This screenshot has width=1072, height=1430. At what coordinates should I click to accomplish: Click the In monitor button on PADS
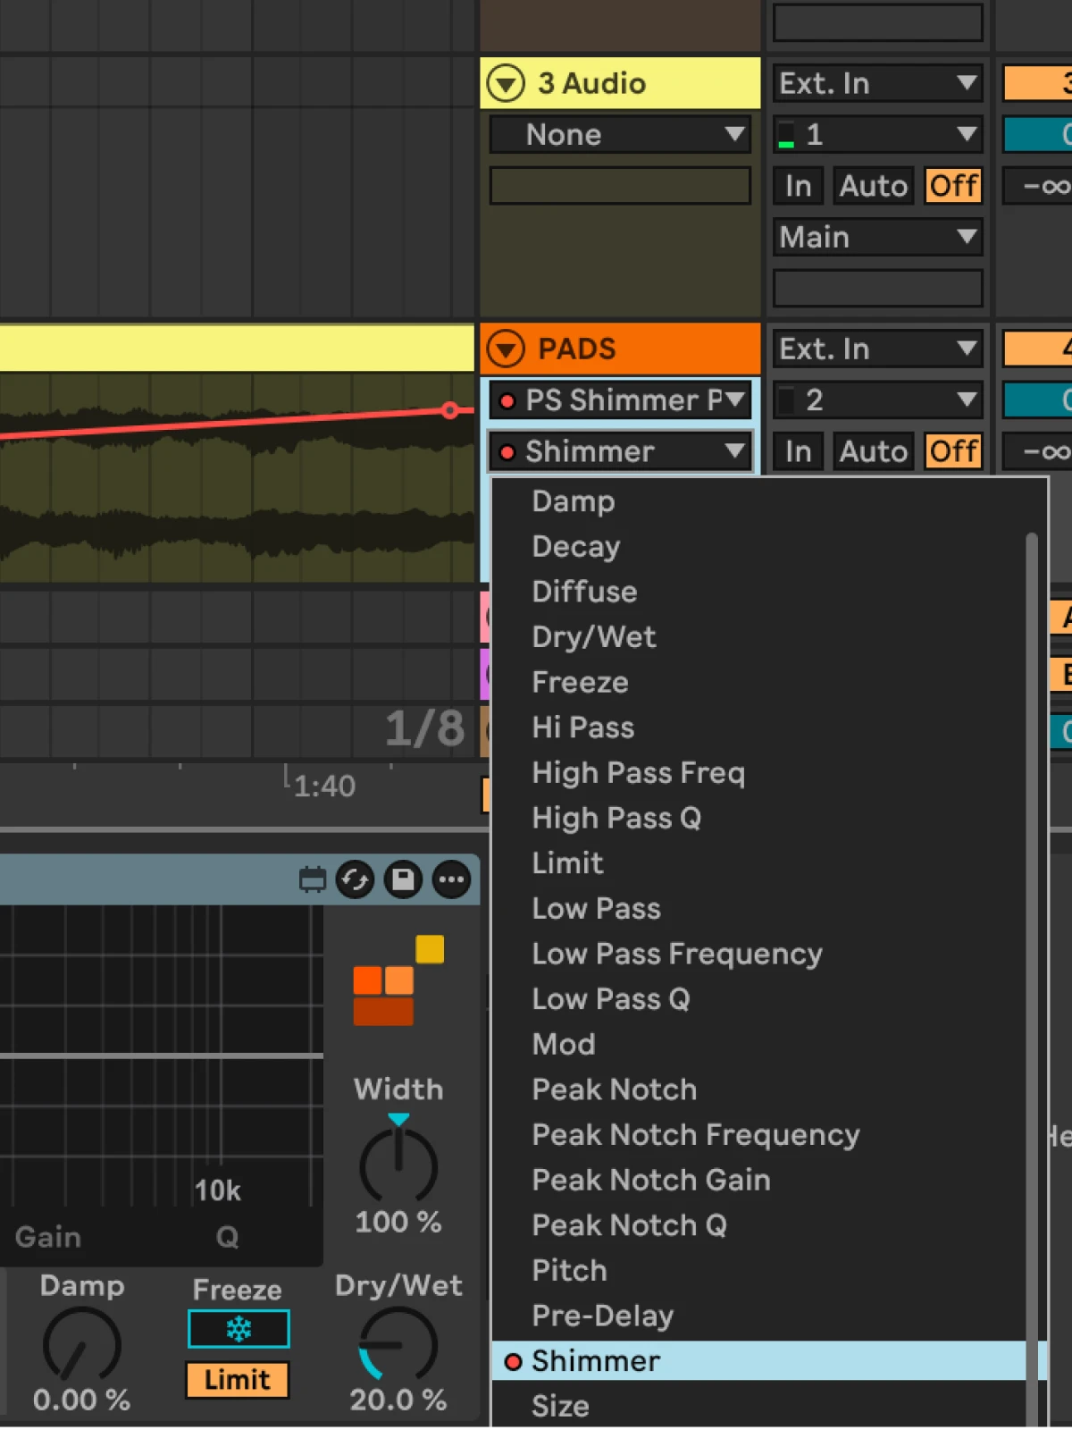(x=798, y=451)
